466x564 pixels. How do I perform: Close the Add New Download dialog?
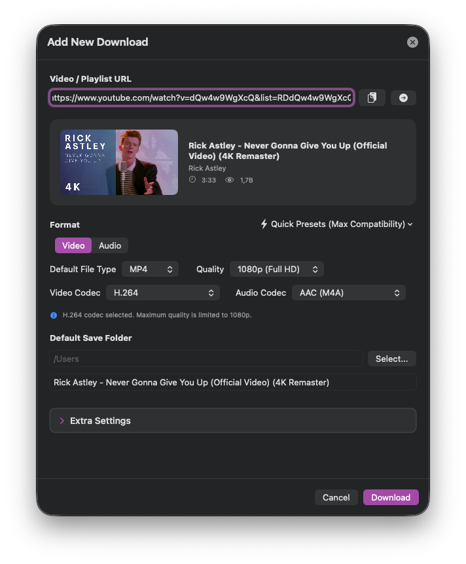(x=412, y=42)
